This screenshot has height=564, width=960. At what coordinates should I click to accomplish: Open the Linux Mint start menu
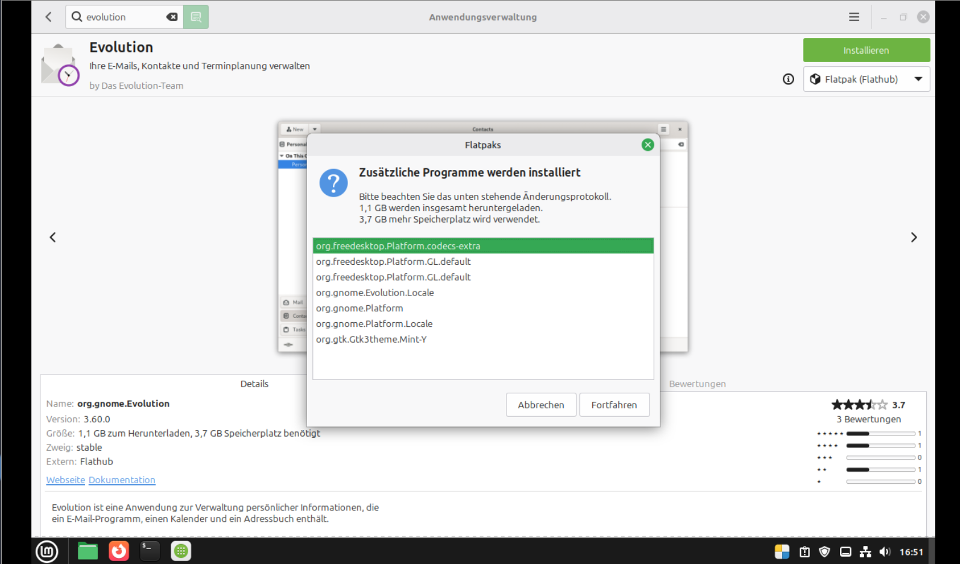pos(47,551)
